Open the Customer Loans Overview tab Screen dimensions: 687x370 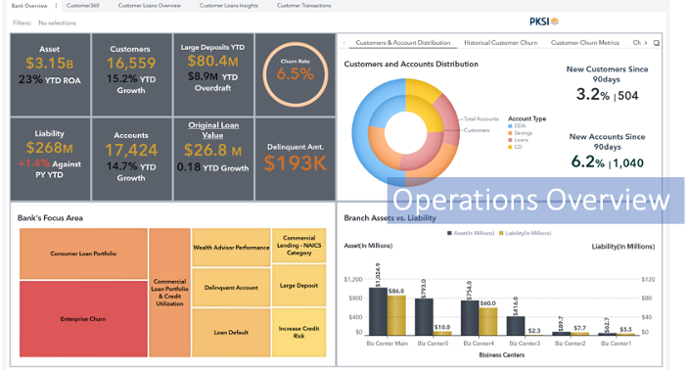150,6
